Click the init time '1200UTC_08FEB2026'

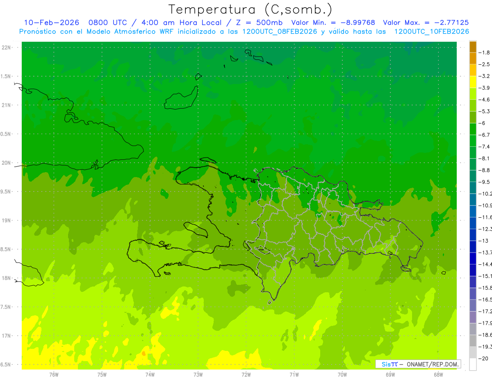coord(280,32)
